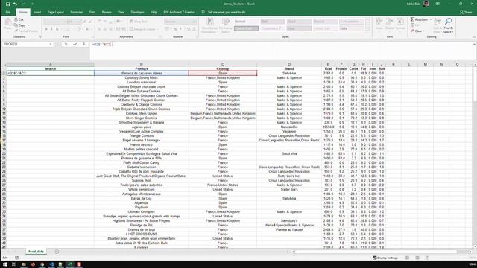This screenshot has width=477, height=268.
Task: Click the Country header cell
Action: click(223, 68)
